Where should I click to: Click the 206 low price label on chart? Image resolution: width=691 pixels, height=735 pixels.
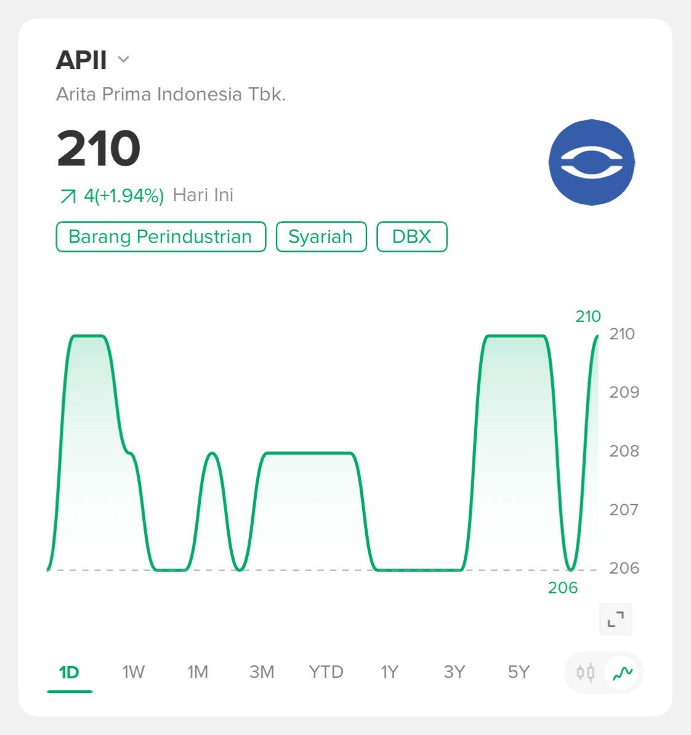click(x=563, y=588)
